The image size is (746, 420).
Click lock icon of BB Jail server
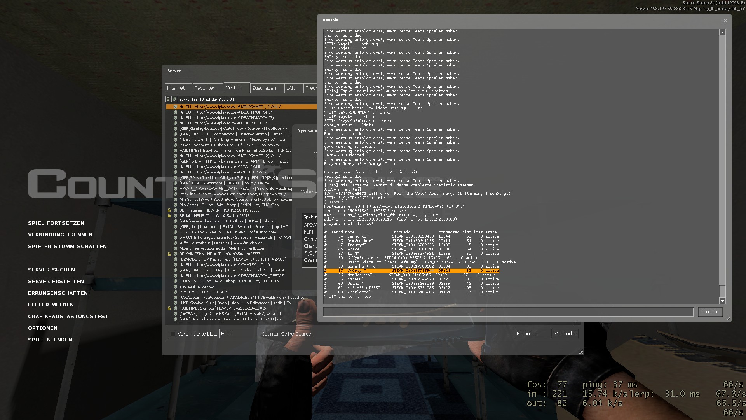coord(169,215)
